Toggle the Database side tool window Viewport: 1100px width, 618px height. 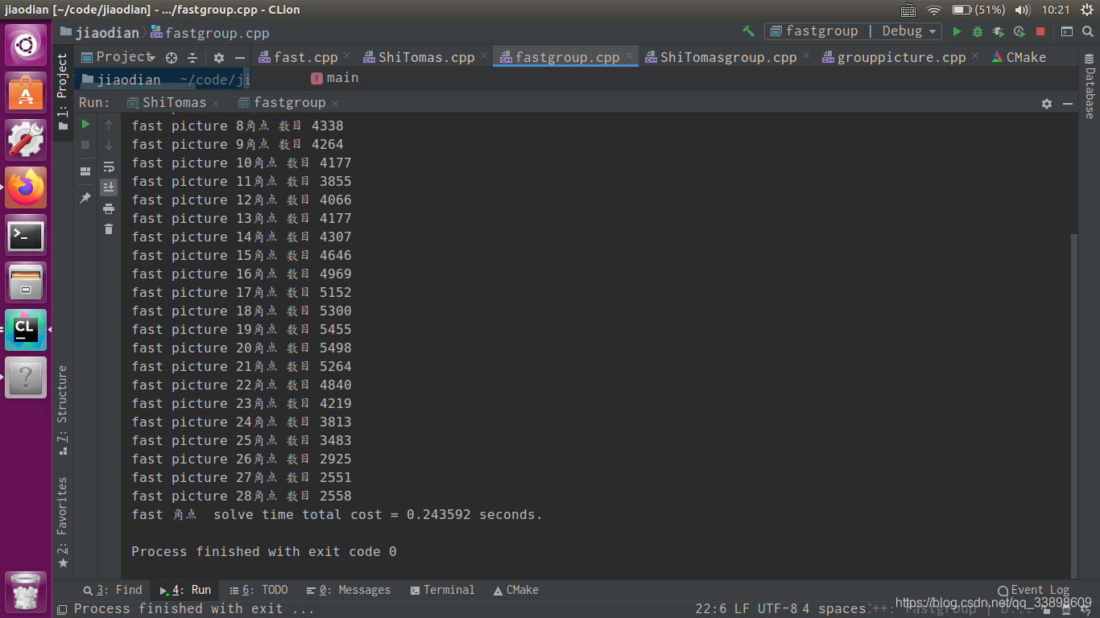(1090, 87)
